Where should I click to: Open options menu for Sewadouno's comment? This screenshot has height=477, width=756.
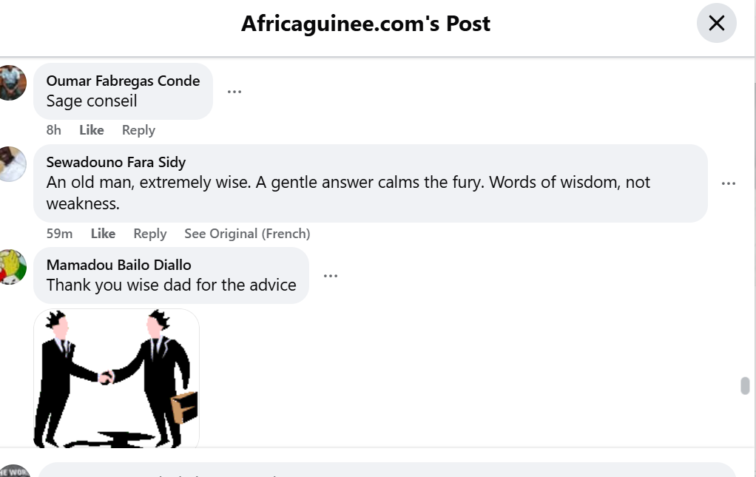729,183
